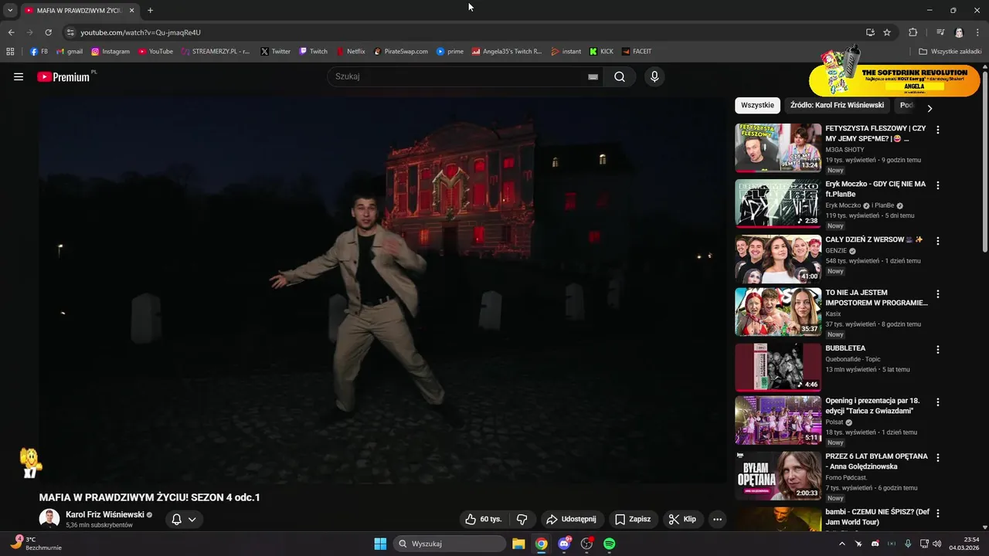This screenshot has width=989, height=556.
Task: Dislike the video with thumbs-down button
Action: [x=522, y=519]
